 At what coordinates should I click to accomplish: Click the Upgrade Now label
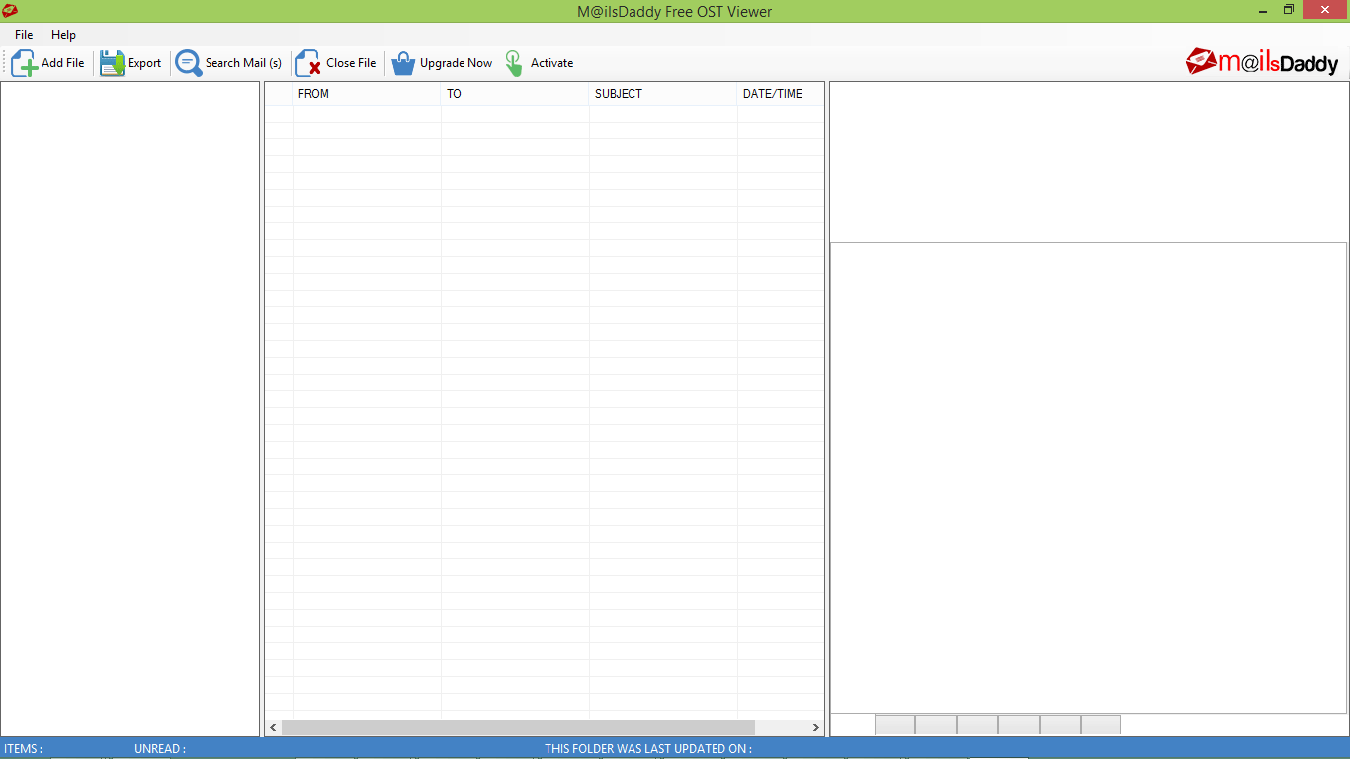456,63
